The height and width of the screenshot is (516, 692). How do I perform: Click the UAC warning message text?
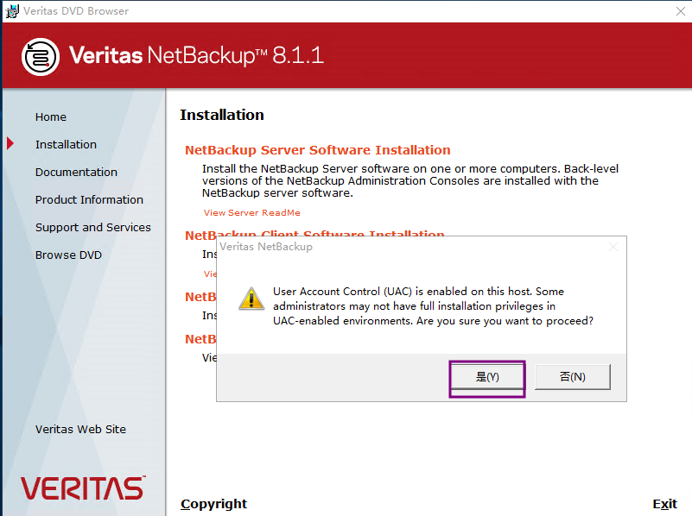pos(433,305)
